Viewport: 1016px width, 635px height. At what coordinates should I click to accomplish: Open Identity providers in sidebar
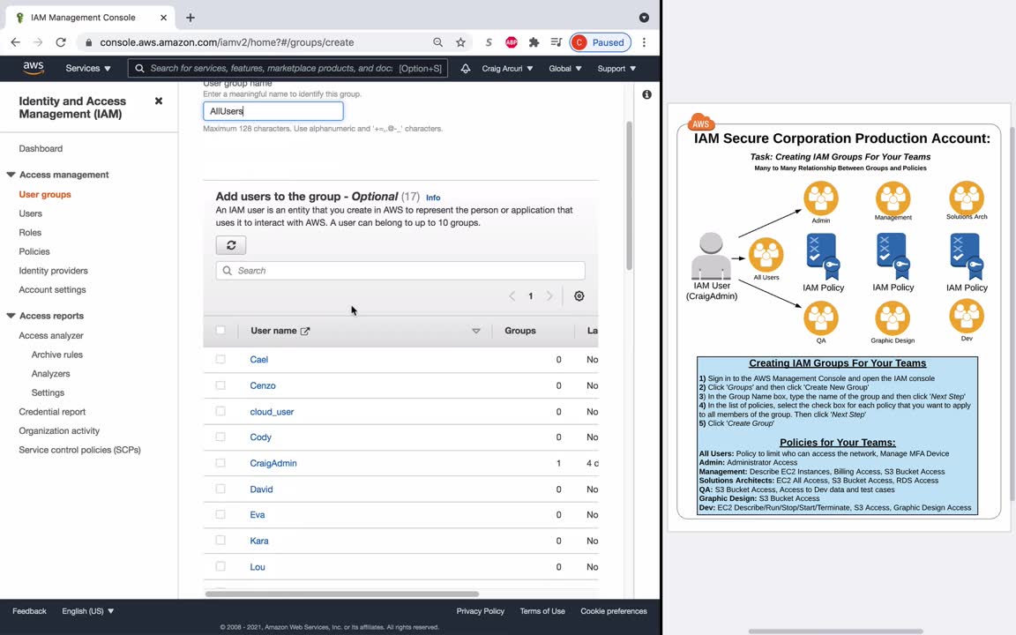[53, 271]
